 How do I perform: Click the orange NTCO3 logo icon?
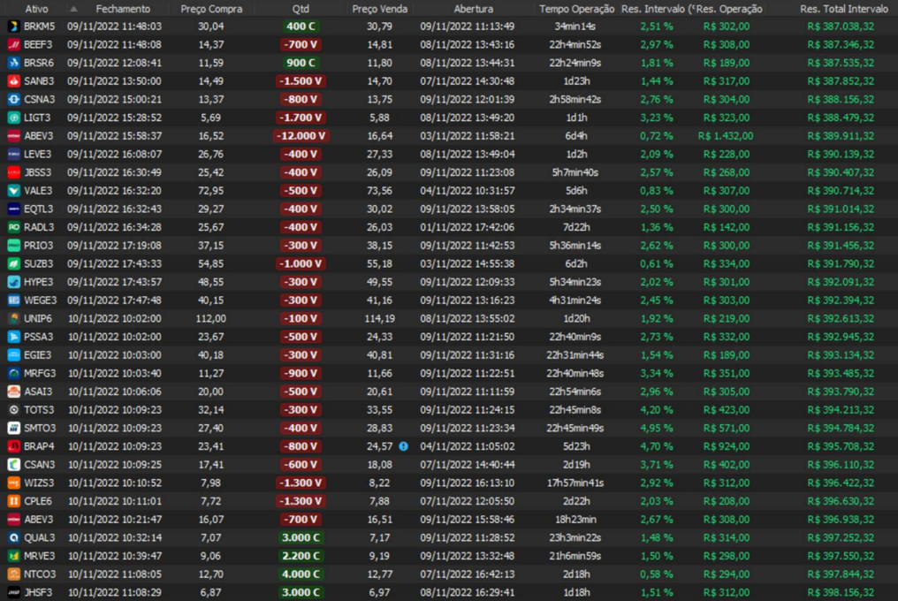point(13,574)
